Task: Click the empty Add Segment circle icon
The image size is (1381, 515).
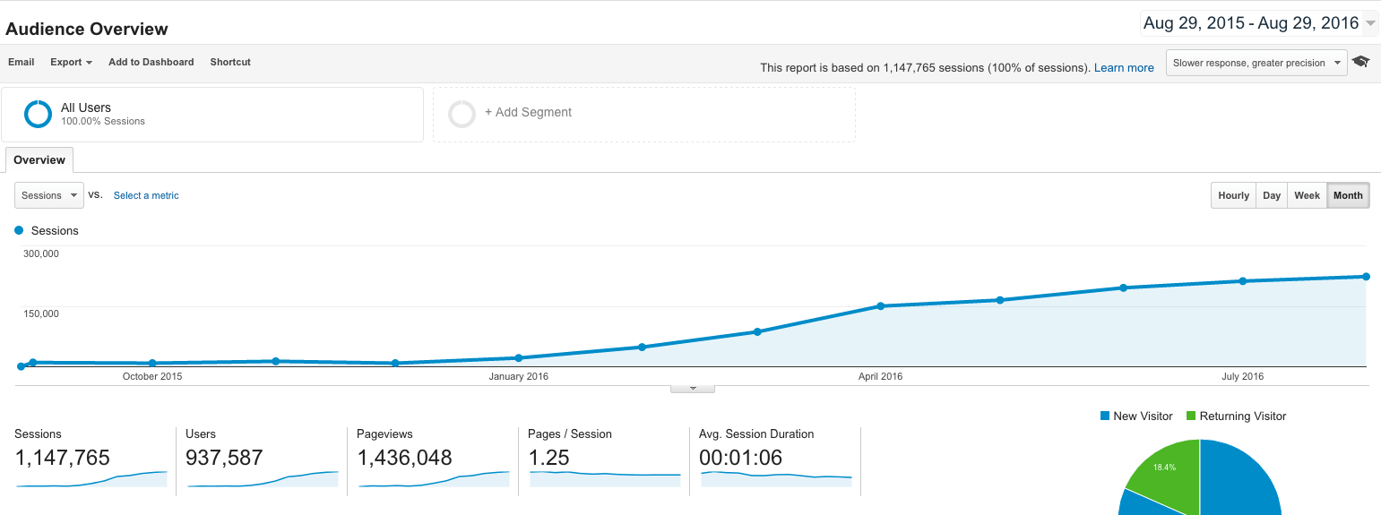Action: pos(462,114)
